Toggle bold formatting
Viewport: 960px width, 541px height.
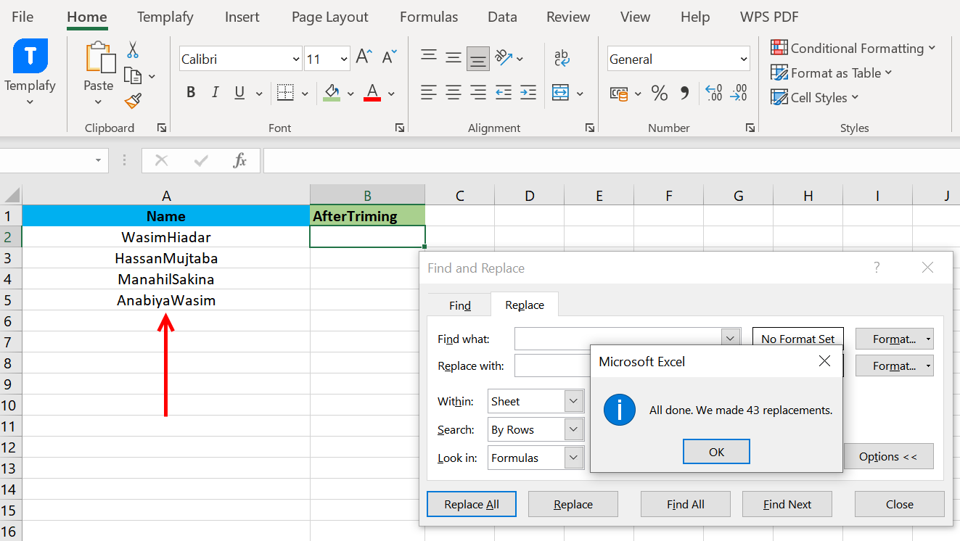191,92
